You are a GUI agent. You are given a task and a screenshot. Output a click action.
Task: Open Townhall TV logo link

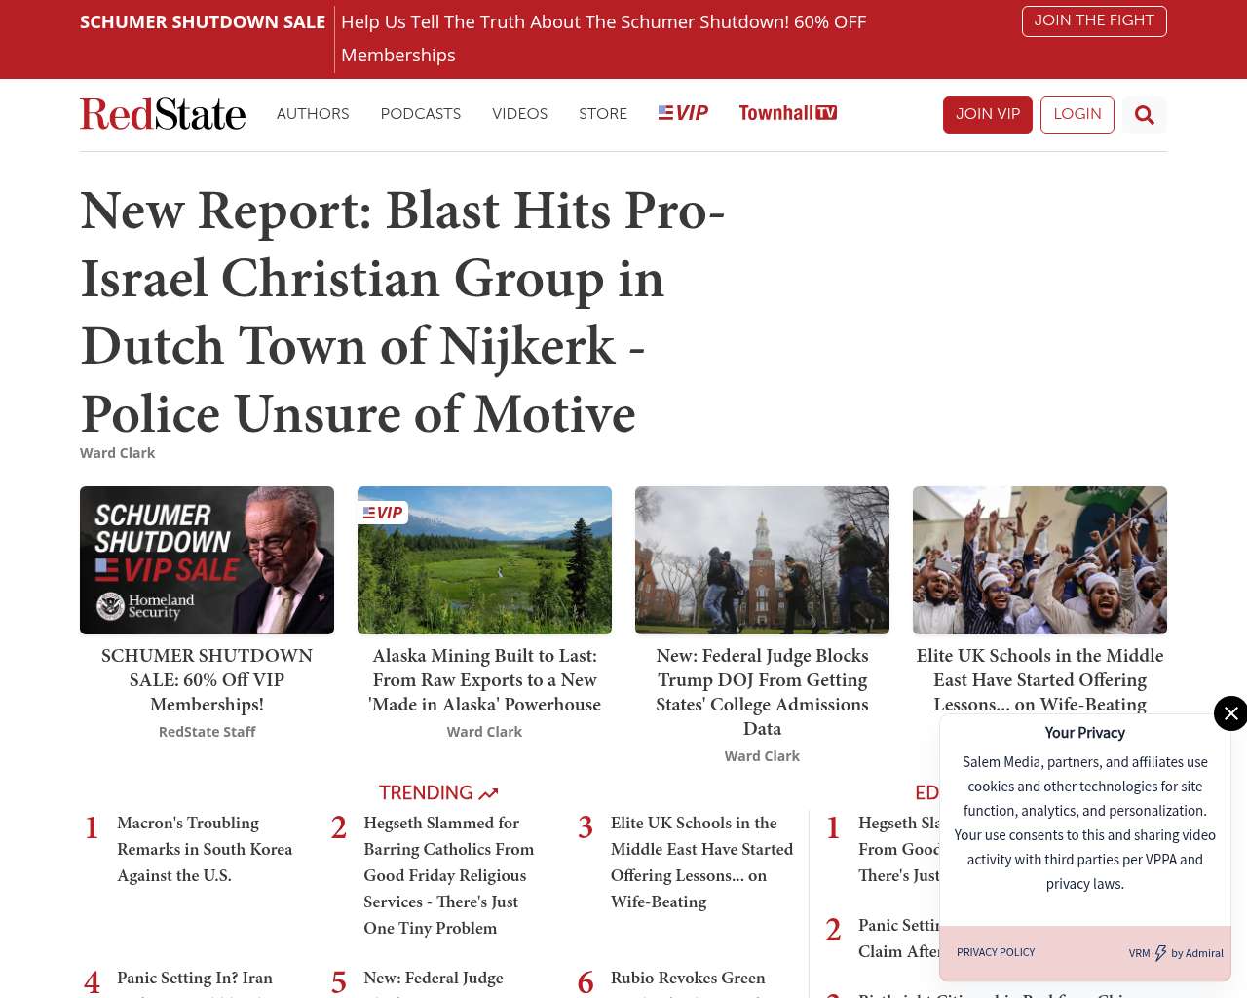coord(787,113)
